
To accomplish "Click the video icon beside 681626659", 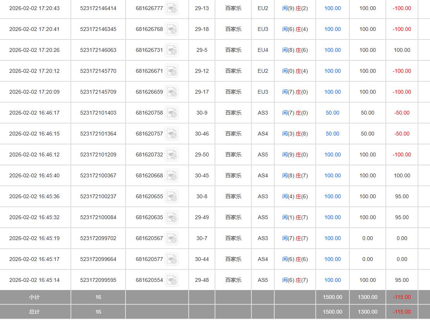I will point(172,92).
